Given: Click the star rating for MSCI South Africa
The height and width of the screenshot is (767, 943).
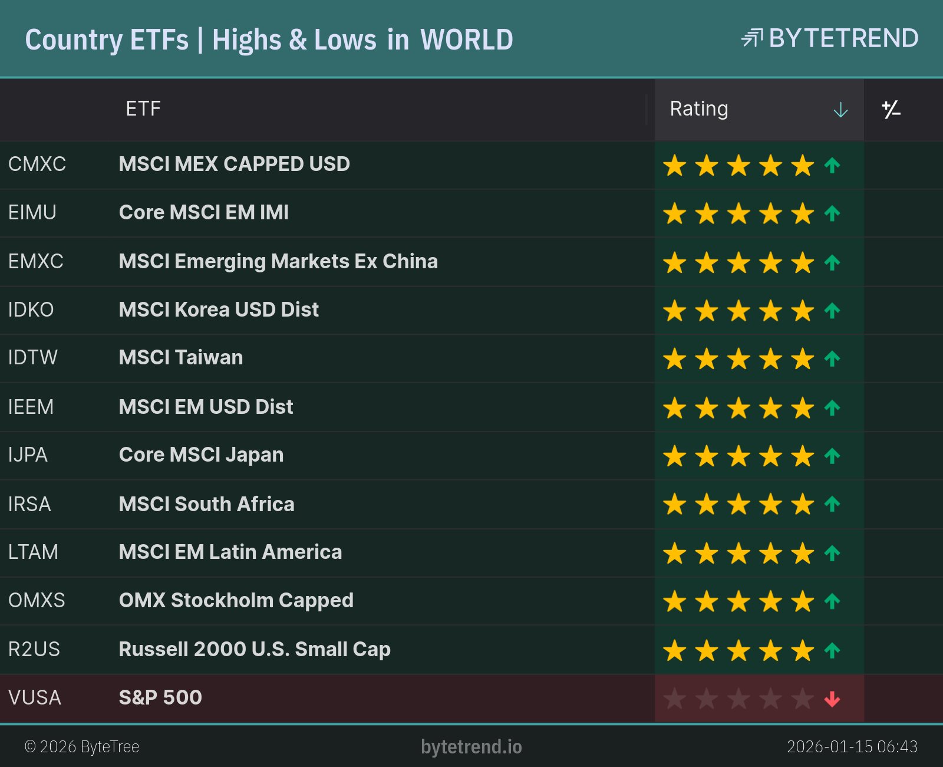Looking at the screenshot, I should pyautogui.click(x=738, y=505).
